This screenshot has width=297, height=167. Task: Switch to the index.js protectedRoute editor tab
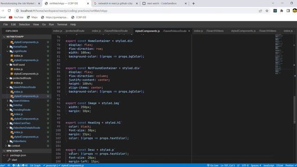pos(69,31)
